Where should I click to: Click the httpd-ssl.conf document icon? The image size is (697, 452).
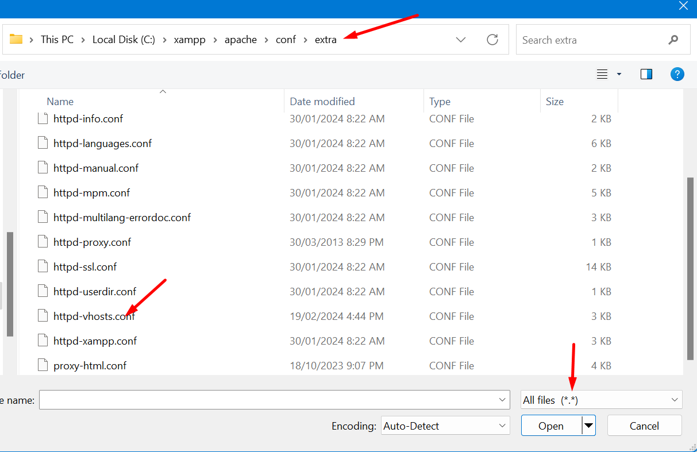pyautogui.click(x=43, y=266)
